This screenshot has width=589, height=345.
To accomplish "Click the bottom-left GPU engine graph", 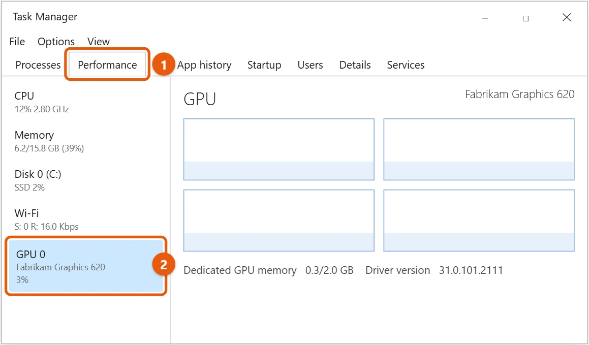I will tap(278, 221).
